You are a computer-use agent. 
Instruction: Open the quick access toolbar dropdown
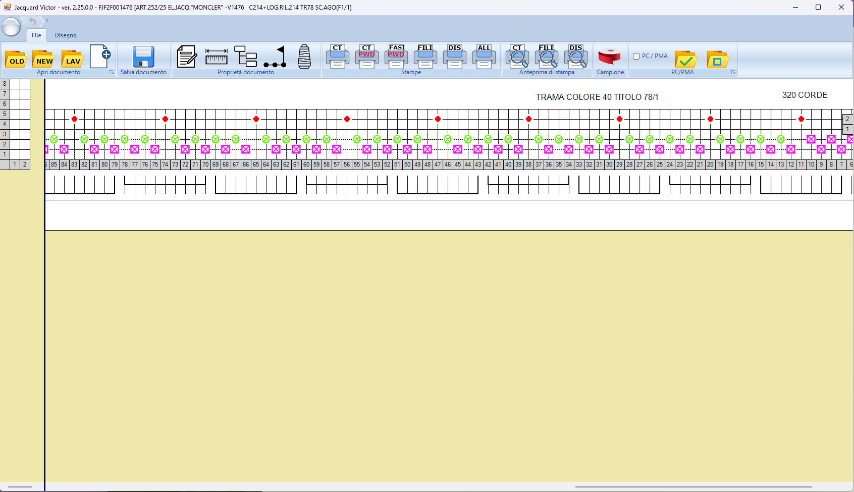pos(47,21)
